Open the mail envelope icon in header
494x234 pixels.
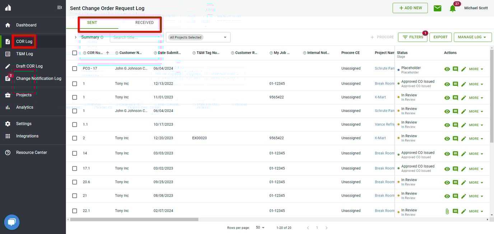pos(437,8)
